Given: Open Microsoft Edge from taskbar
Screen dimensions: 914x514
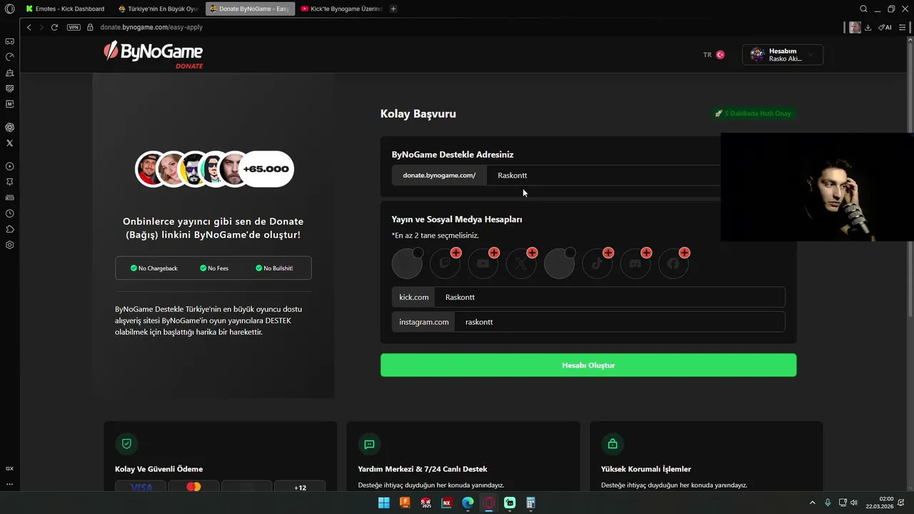Looking at the screenshot, I should 468,503.
